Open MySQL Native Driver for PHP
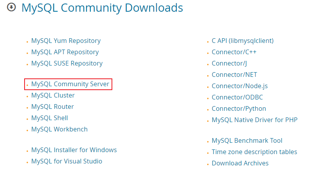The image size is (319, 181). (x=254, y=120)
